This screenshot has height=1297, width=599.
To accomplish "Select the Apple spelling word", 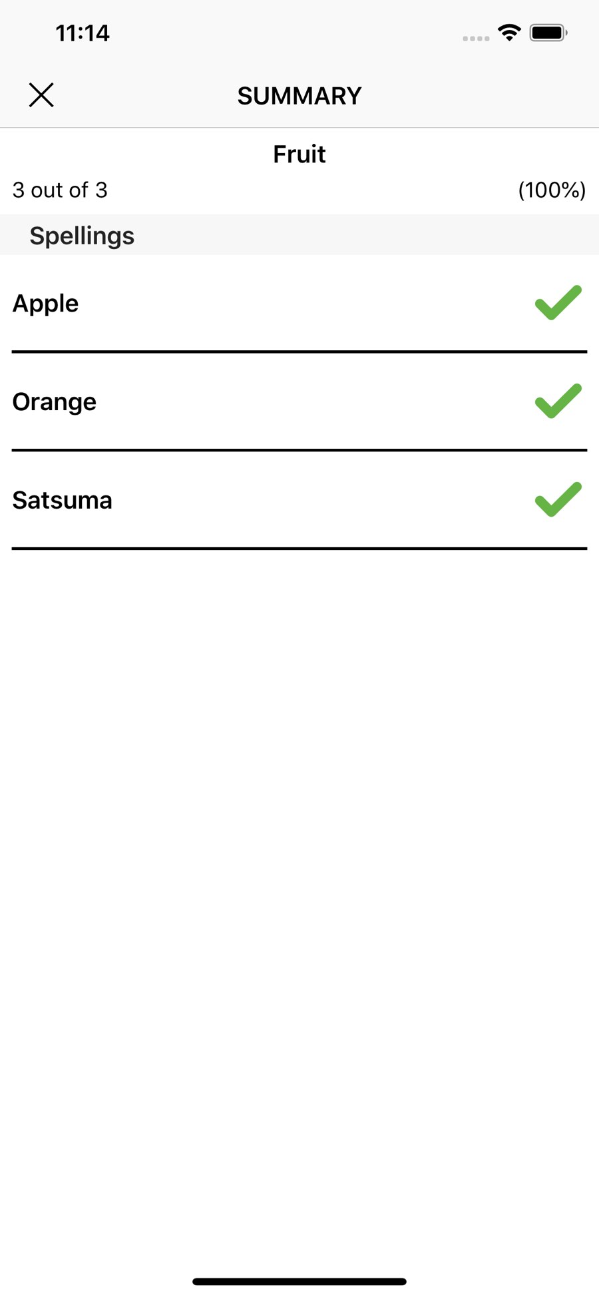I will (46, 304).
